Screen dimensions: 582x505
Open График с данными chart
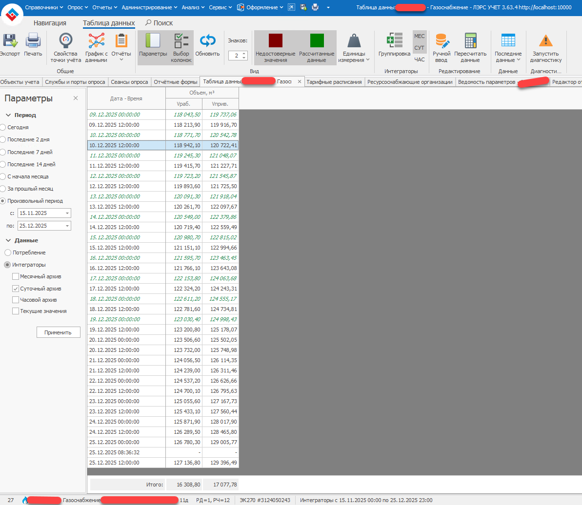(x=96, y=41)
